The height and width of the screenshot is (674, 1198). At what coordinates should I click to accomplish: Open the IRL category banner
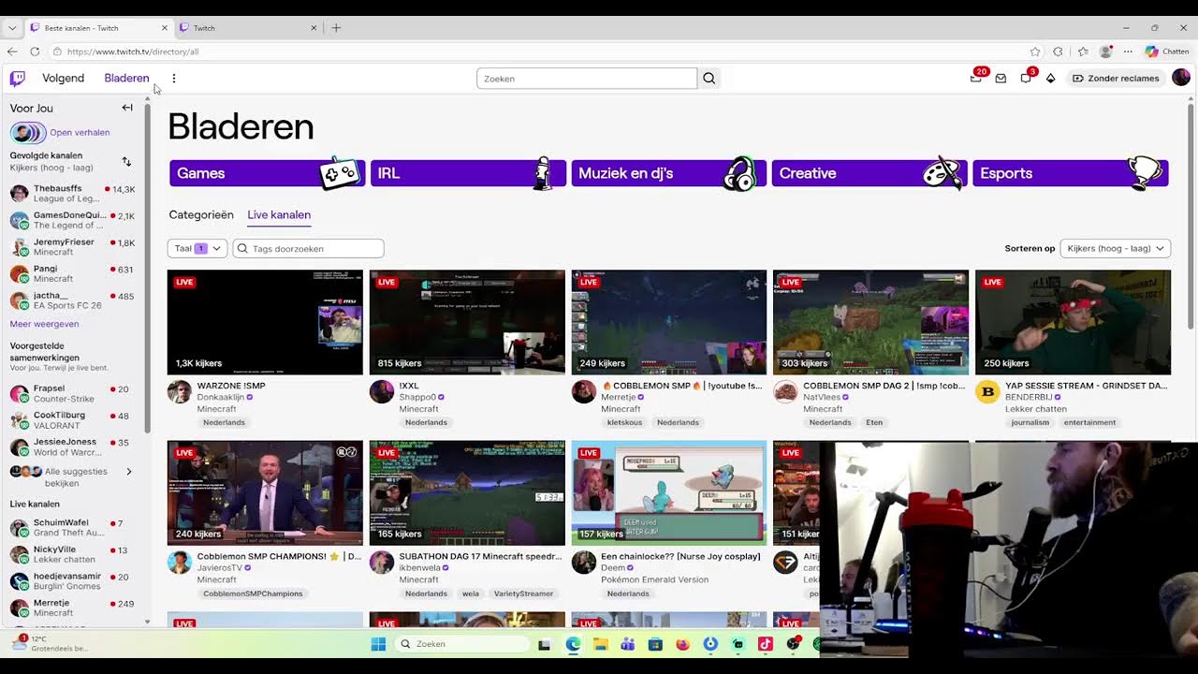468,173
